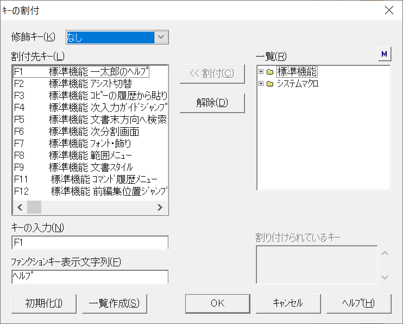The width and height of the screenshot is (403, 324).
Task: Click the 初期化 button
Action: [x=44, y=303]
